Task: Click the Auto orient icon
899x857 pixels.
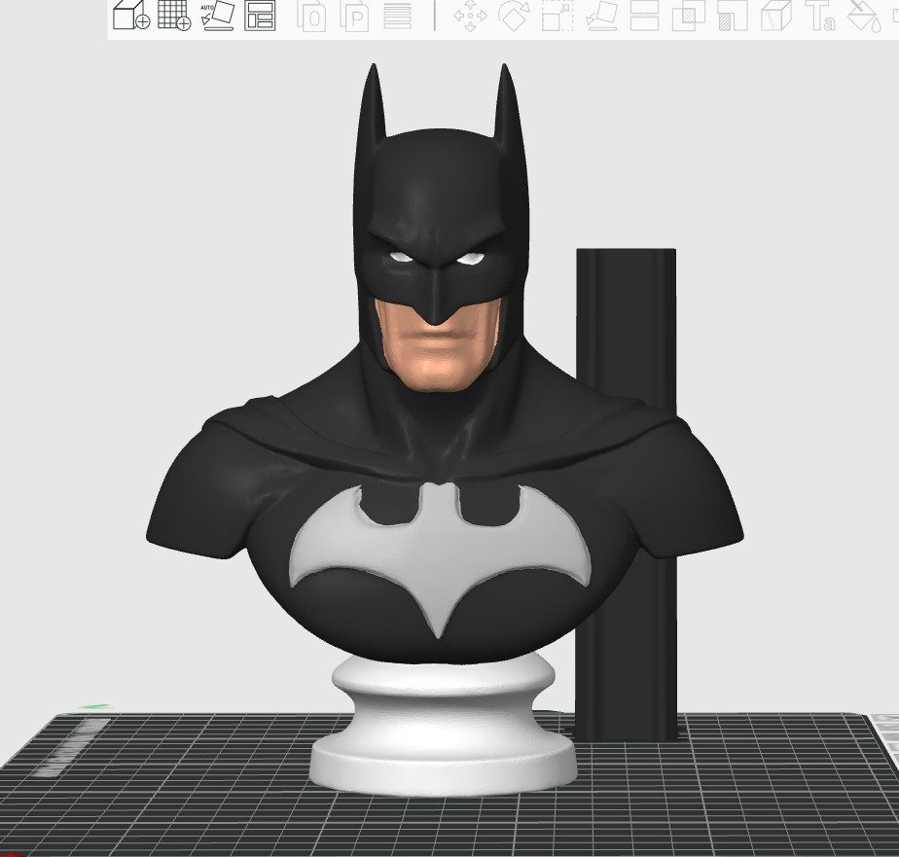Action: click(218, 15)
